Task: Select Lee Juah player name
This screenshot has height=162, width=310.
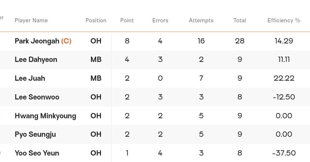Action: tap(30, 78)
